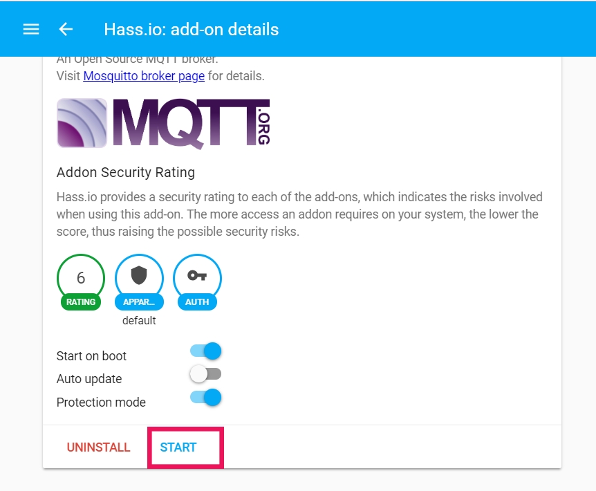Viewport: 596px width, 491px height.
Task: Click the APPAR... label badge
Action: (139, 302)
